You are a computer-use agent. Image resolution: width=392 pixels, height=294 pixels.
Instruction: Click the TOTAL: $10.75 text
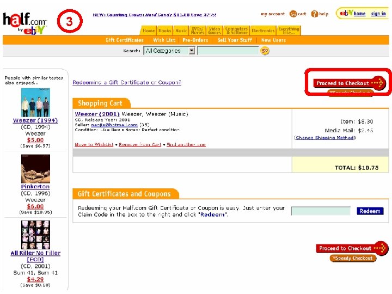[x=357, y=168]
